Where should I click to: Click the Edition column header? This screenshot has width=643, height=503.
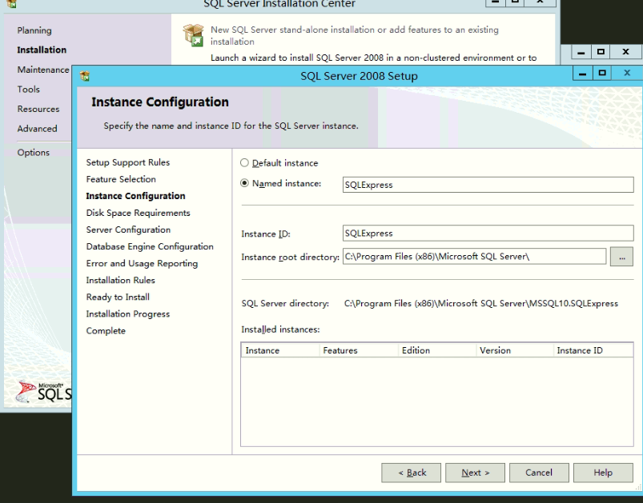[436, 350]
